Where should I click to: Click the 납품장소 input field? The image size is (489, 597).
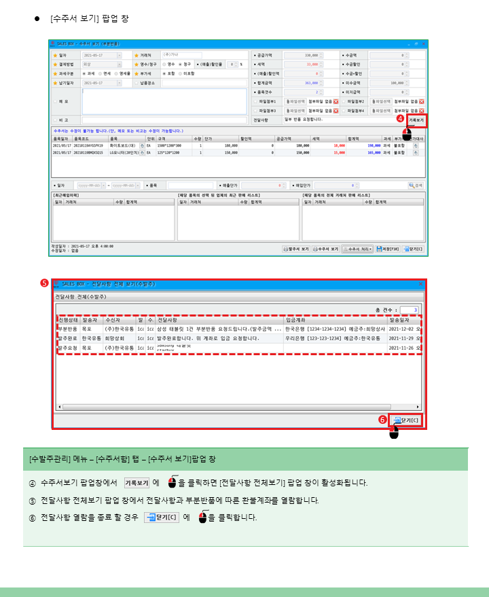(x=204, y=83)
